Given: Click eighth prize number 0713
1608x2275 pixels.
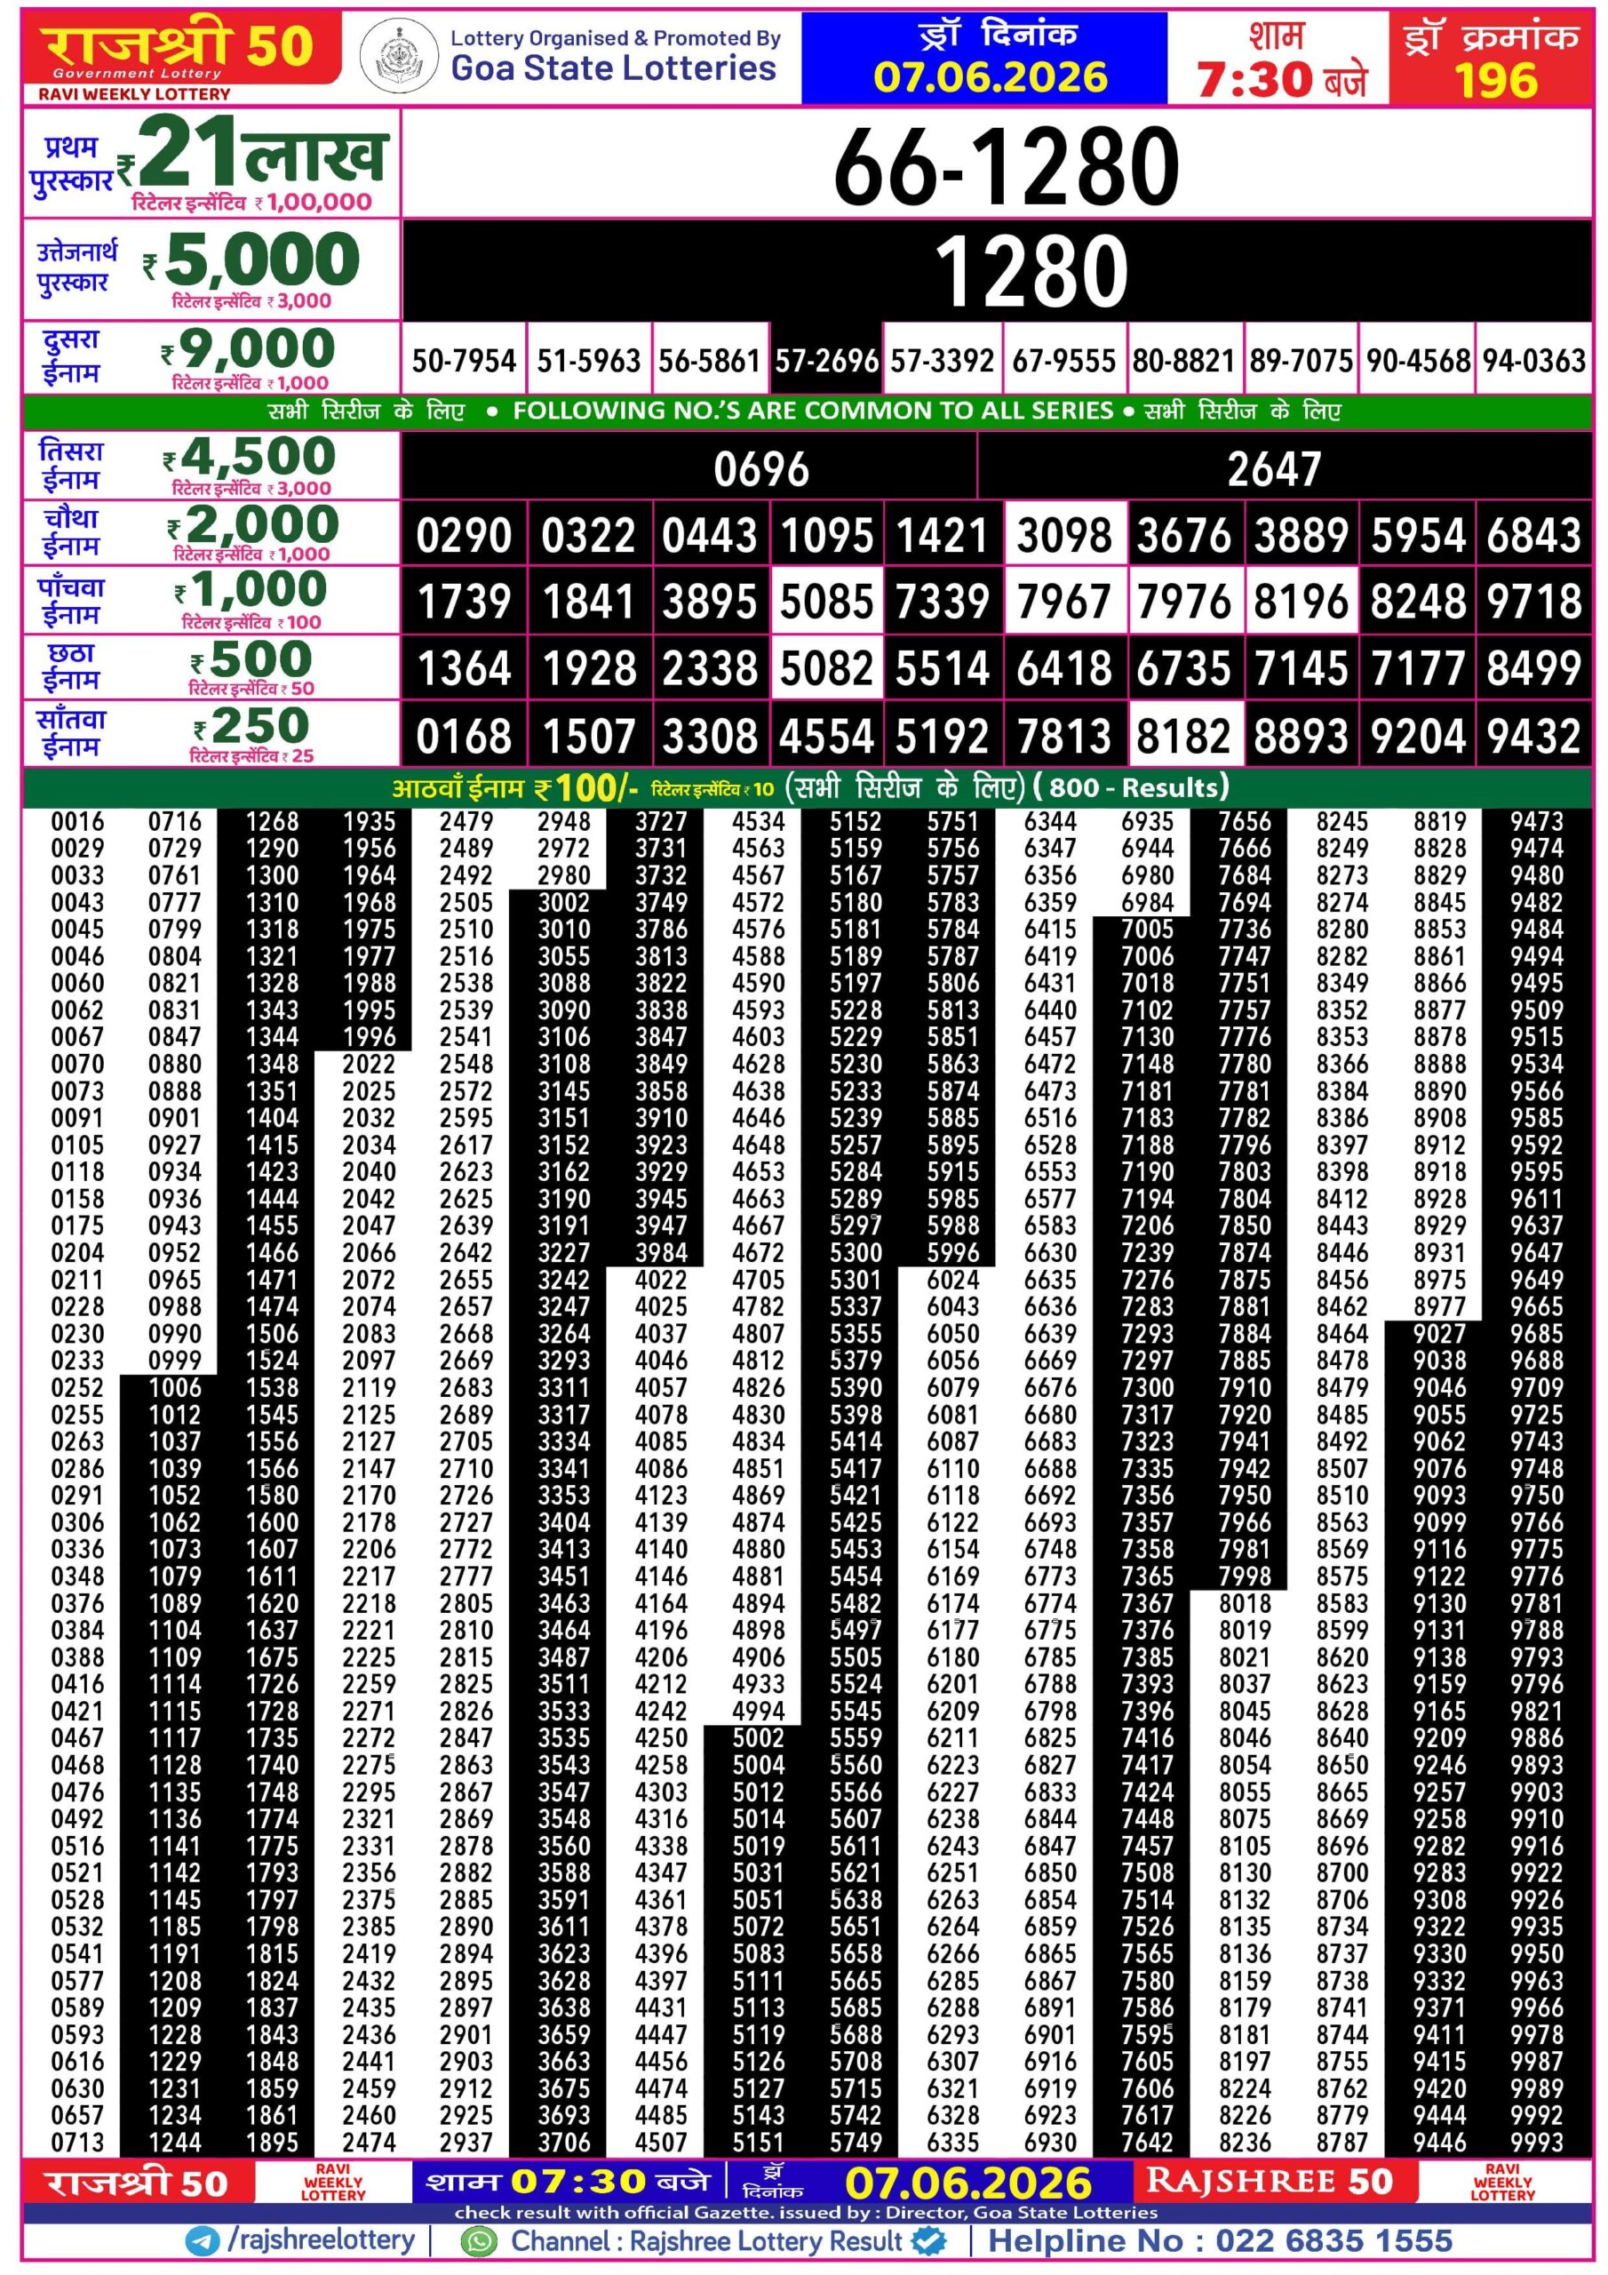Looking at the screenshot, I should point(77,2143).
